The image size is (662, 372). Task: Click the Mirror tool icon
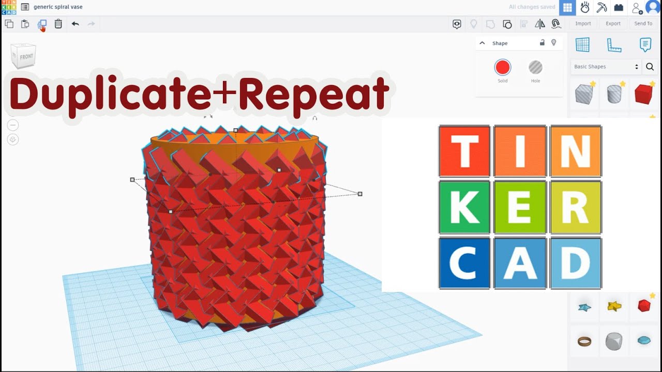(x=540, y=24)
